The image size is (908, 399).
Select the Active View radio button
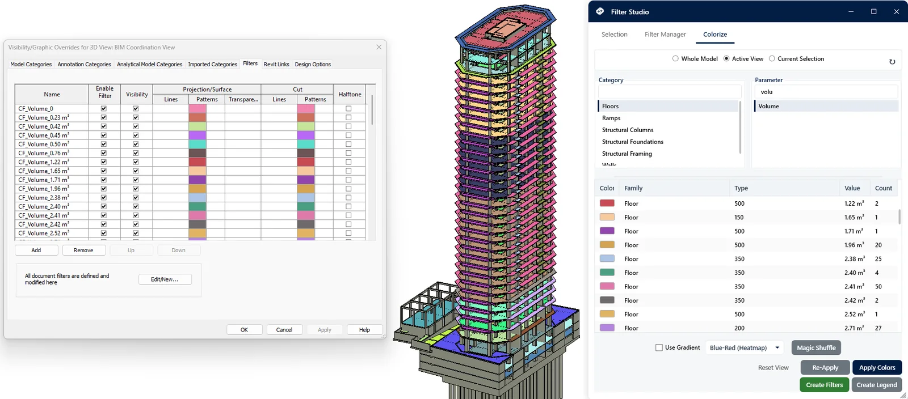click(726, 58)
